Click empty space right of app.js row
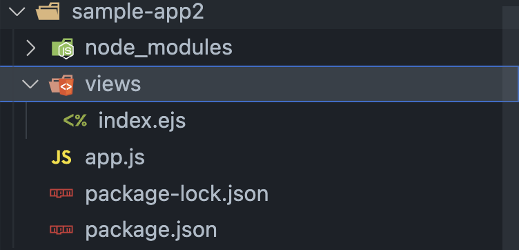Image resolution: width=519 pixels, height=250 pixels. [x=323, y=157]
